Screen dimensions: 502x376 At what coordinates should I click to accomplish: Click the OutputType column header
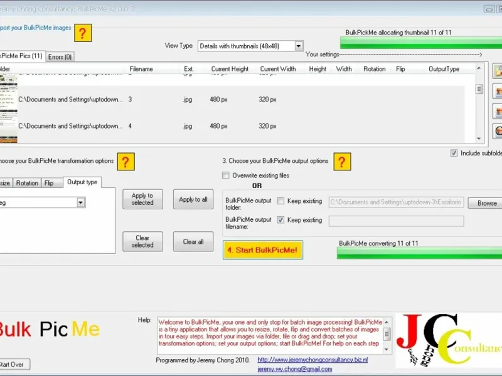point(444,69)
